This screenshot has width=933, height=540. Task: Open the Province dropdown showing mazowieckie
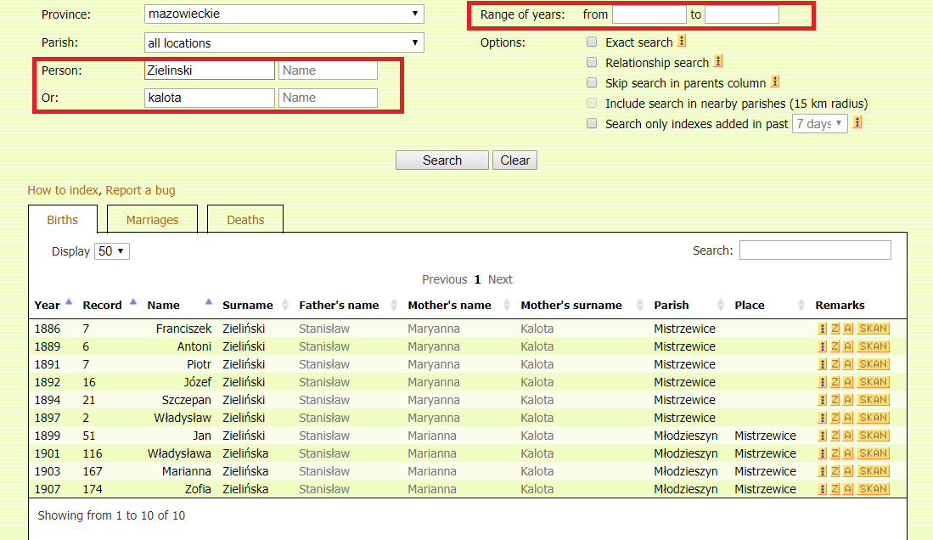(284, 14)
